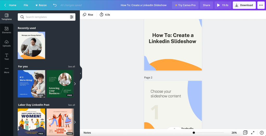Open the three-dot more menu
The width and height of the screenshot is (266, 136).
(x=261, y=5)
